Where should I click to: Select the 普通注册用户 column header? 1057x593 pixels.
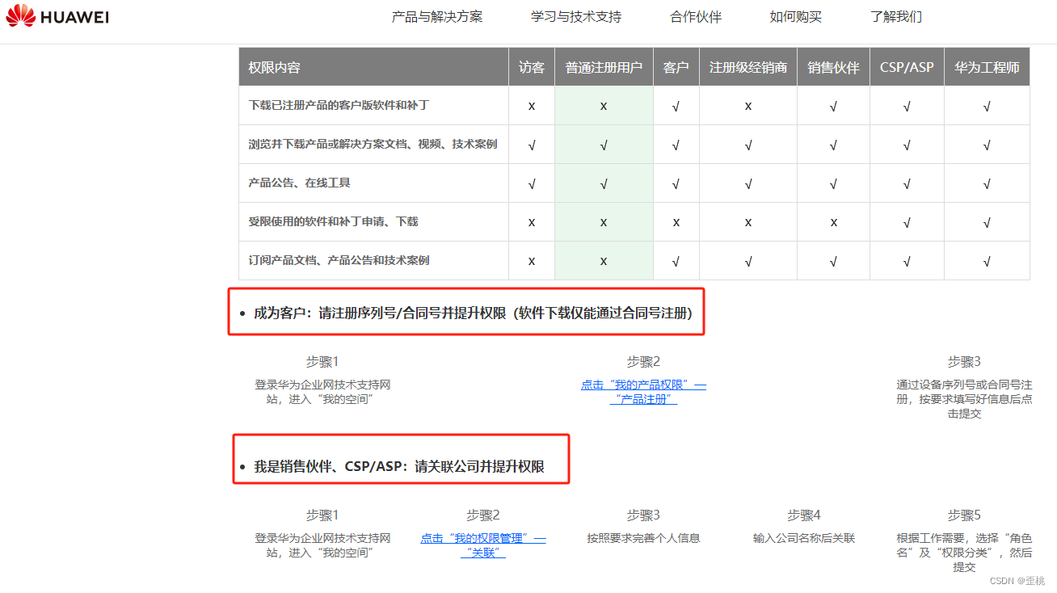604,68
